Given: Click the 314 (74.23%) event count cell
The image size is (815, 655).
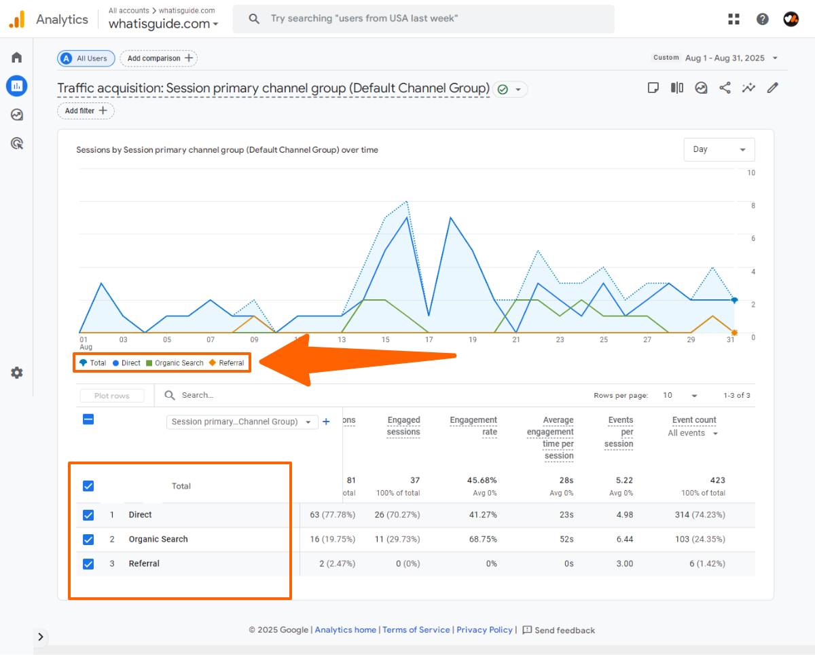Looking at the screenshot, I should coord(700,515).
